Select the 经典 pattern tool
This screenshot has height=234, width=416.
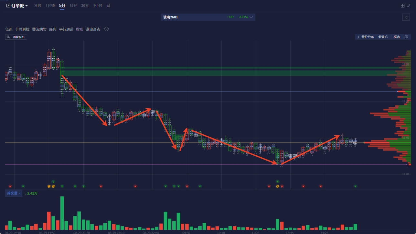[x=53, y=29]
